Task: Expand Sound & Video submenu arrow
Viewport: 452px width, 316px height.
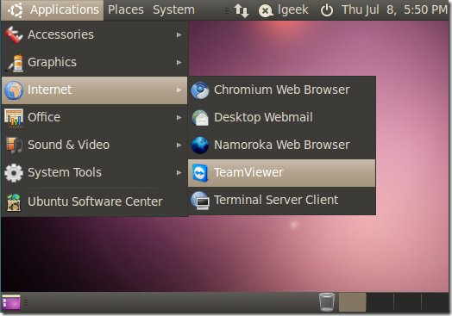Action: 179,145
